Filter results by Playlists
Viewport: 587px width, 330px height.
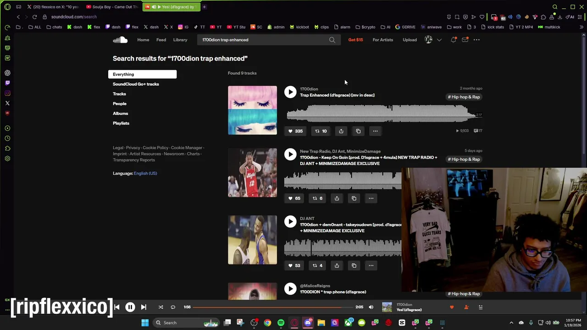121,123
